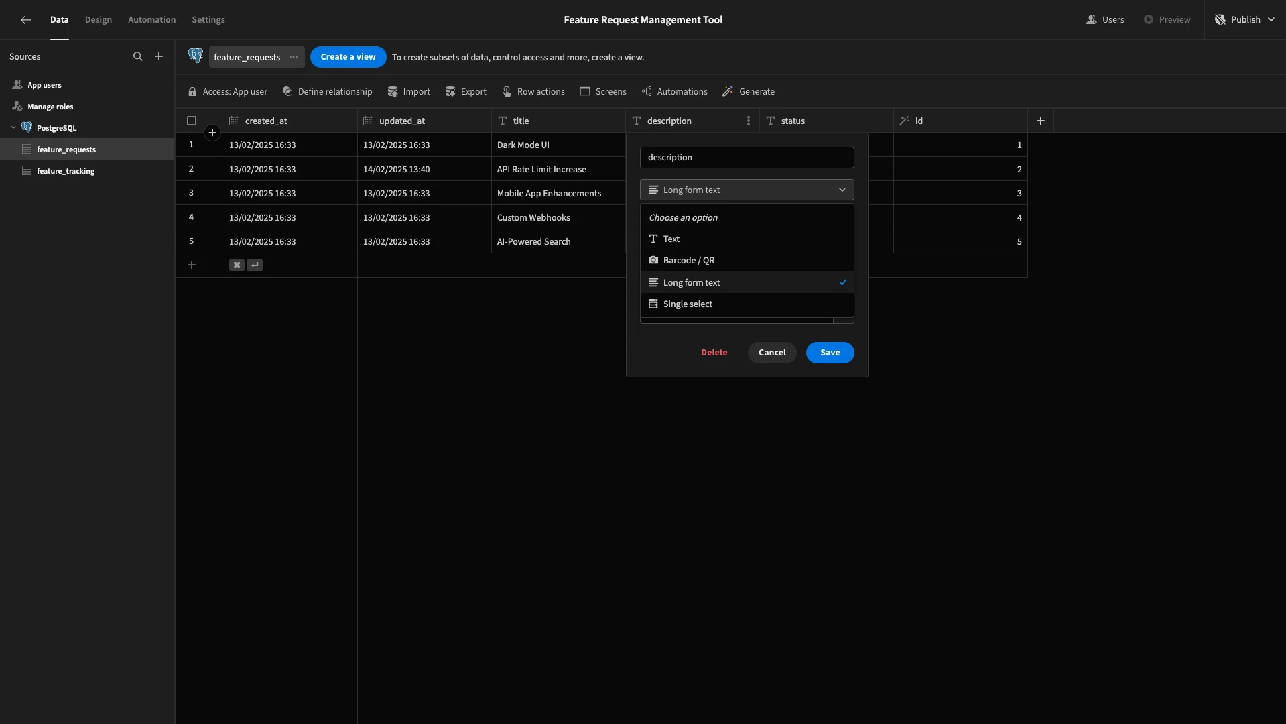The image size is (1286, 724).
Task: Add a new column with plus icon
Action: click(x=1041, y=121)
